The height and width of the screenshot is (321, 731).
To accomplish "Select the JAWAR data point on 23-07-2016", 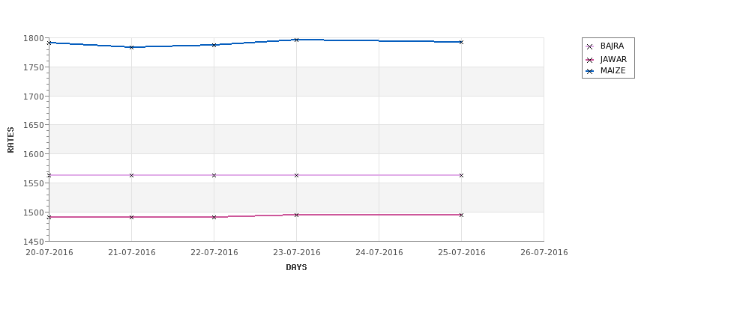I will pyautogui.click(x=296, y=215).
